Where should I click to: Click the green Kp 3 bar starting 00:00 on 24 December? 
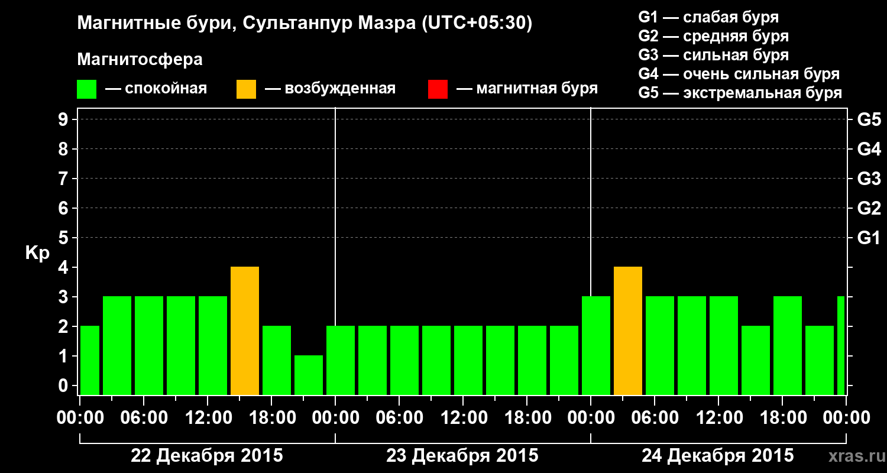pyautogui.click(x=596, y=346)
